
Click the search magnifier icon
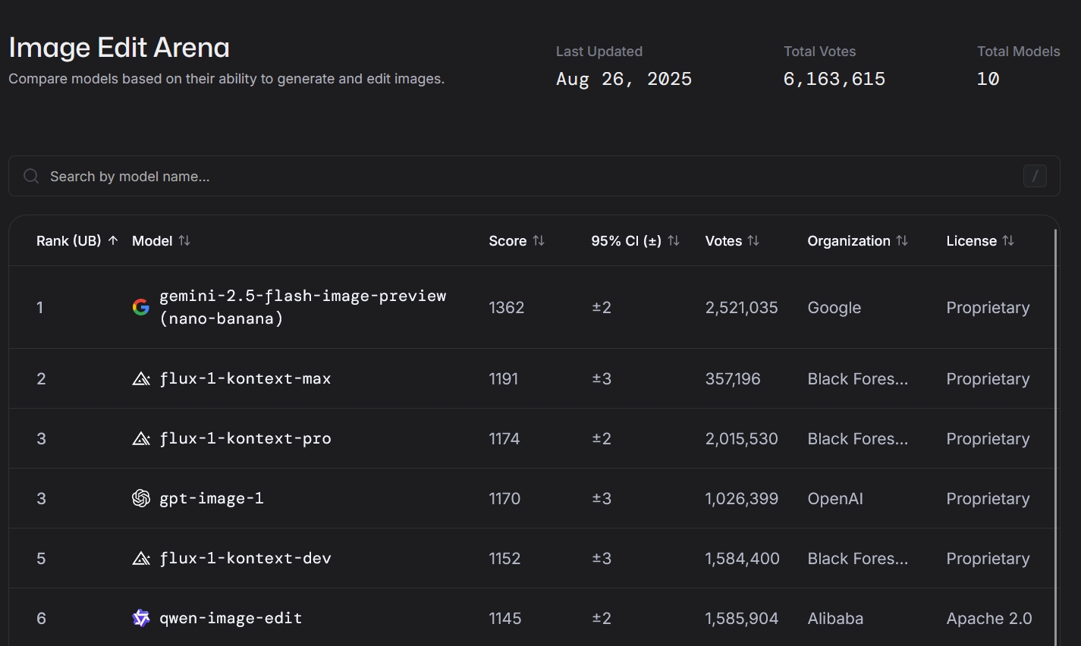[31, 176]
